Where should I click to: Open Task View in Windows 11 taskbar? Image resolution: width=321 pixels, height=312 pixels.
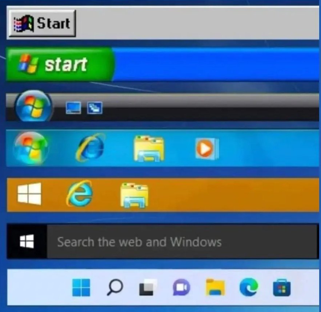point(148,287)
